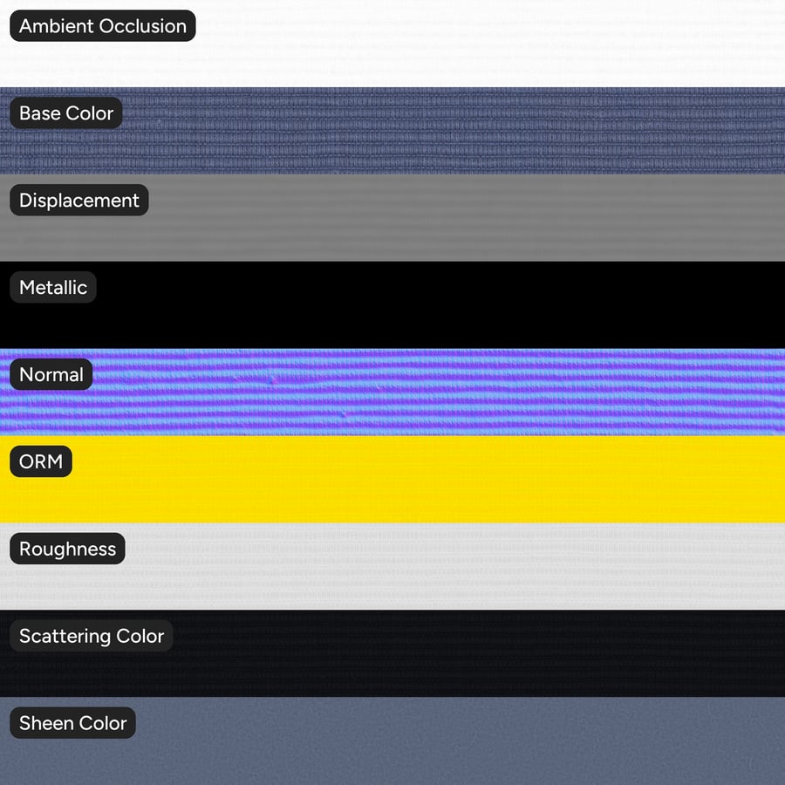Select the Base Color label
Viewport: 785px width, 785px height.
pos(66,113)
